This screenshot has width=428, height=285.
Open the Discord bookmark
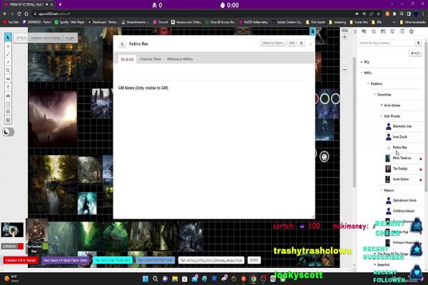tap(160, 22)
